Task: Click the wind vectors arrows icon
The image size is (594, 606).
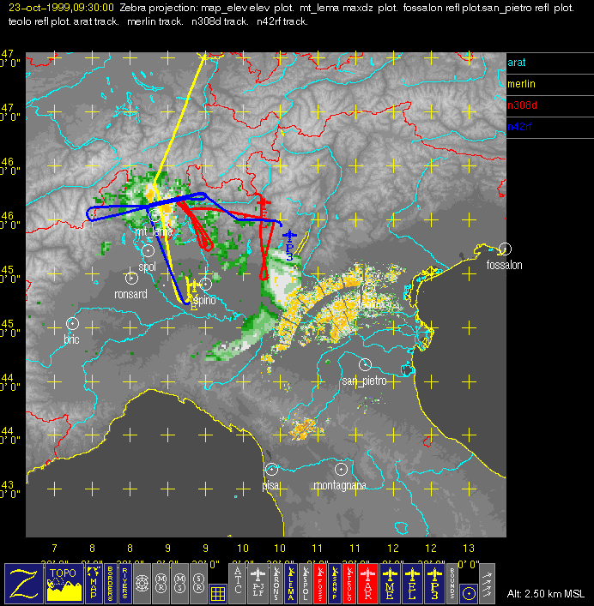Action: pyautogui.click(x=488, y=583)
